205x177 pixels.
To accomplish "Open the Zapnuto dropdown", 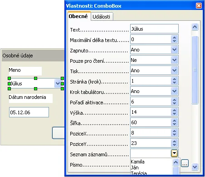I will (175, 50).
